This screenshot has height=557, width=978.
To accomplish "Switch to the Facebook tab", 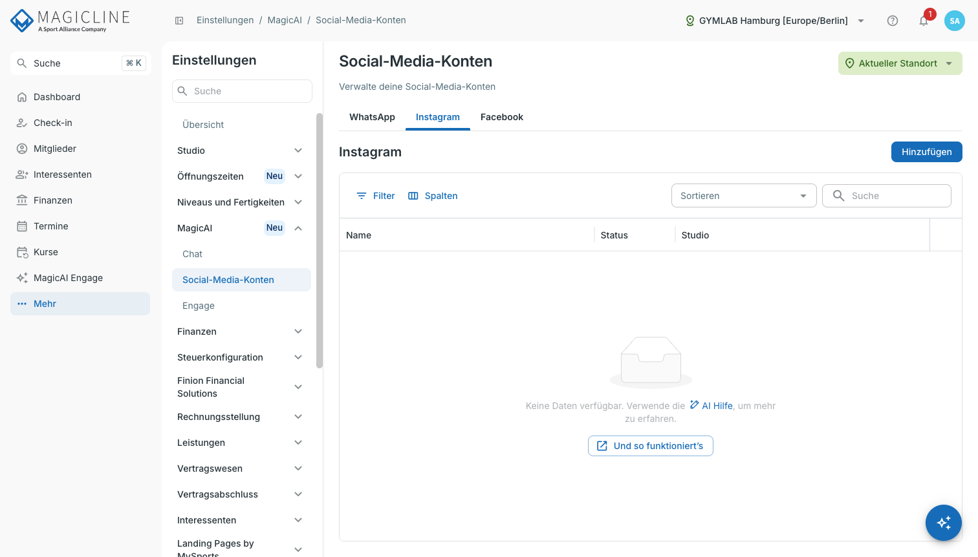I will (x=502, y=117).
